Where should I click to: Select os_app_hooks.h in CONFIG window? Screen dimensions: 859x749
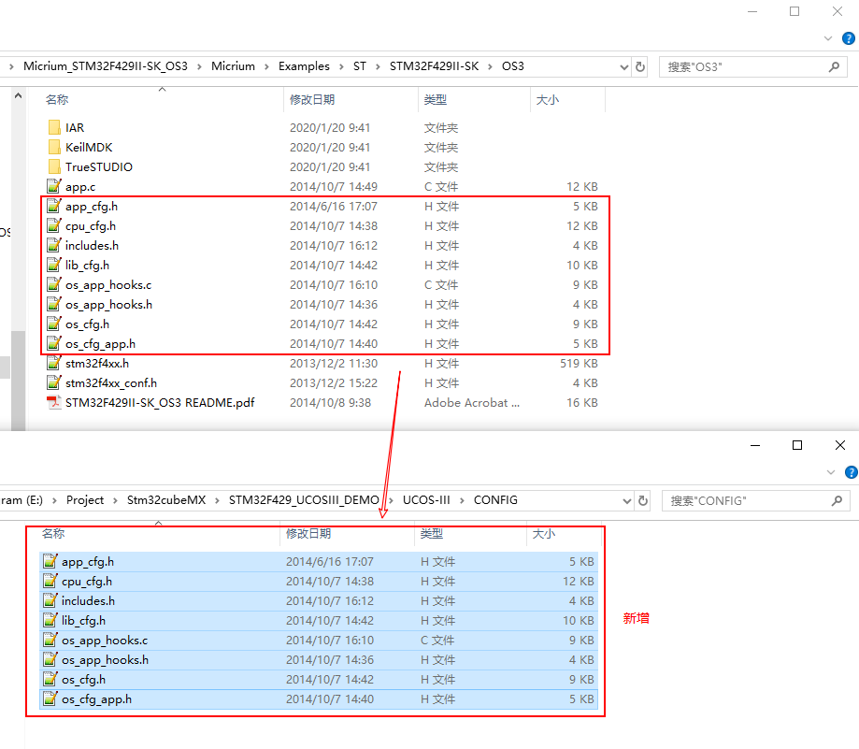click(319, 660)
